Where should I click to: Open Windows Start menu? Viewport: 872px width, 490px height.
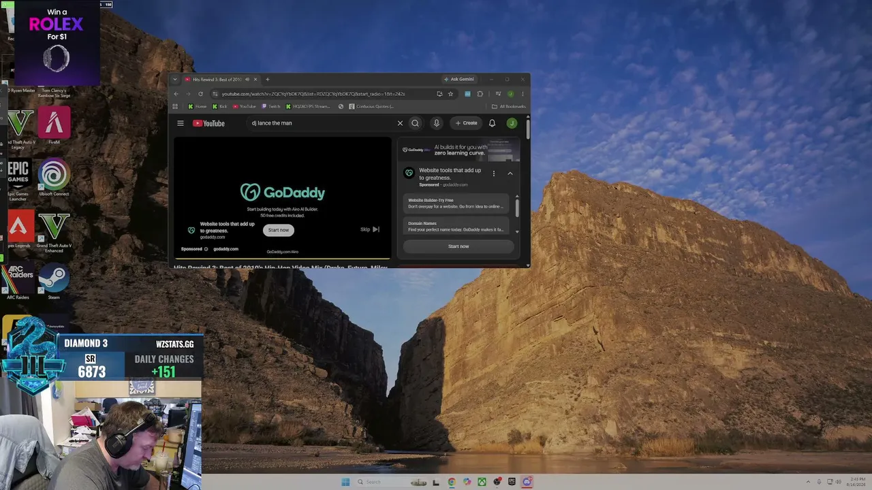coord(345,482)
